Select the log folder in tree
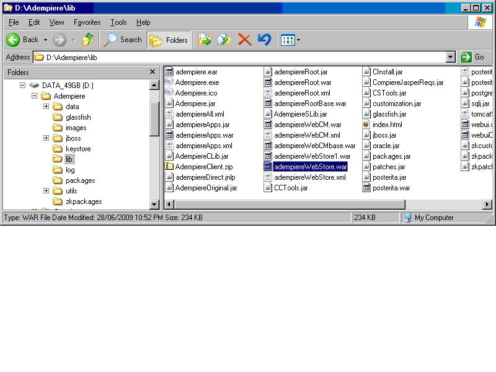The height and width of the screenshot is (372, 496). 64,170
